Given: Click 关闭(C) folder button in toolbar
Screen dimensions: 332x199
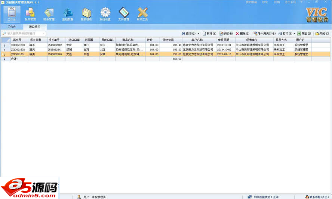Looking at the screenshot, I should point(322,33).
